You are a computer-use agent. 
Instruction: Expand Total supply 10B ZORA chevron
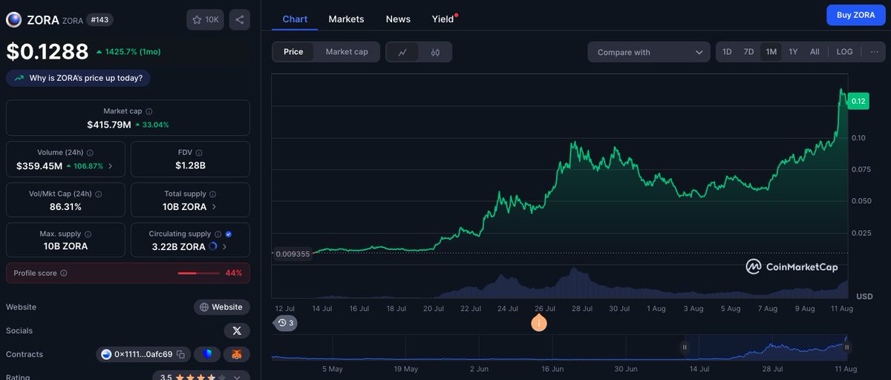coord(214,207)
